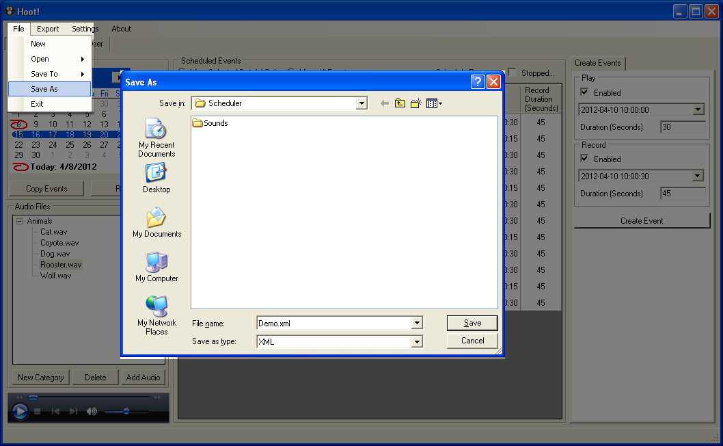Open the Save as type dropdown

tap(417, 342)
